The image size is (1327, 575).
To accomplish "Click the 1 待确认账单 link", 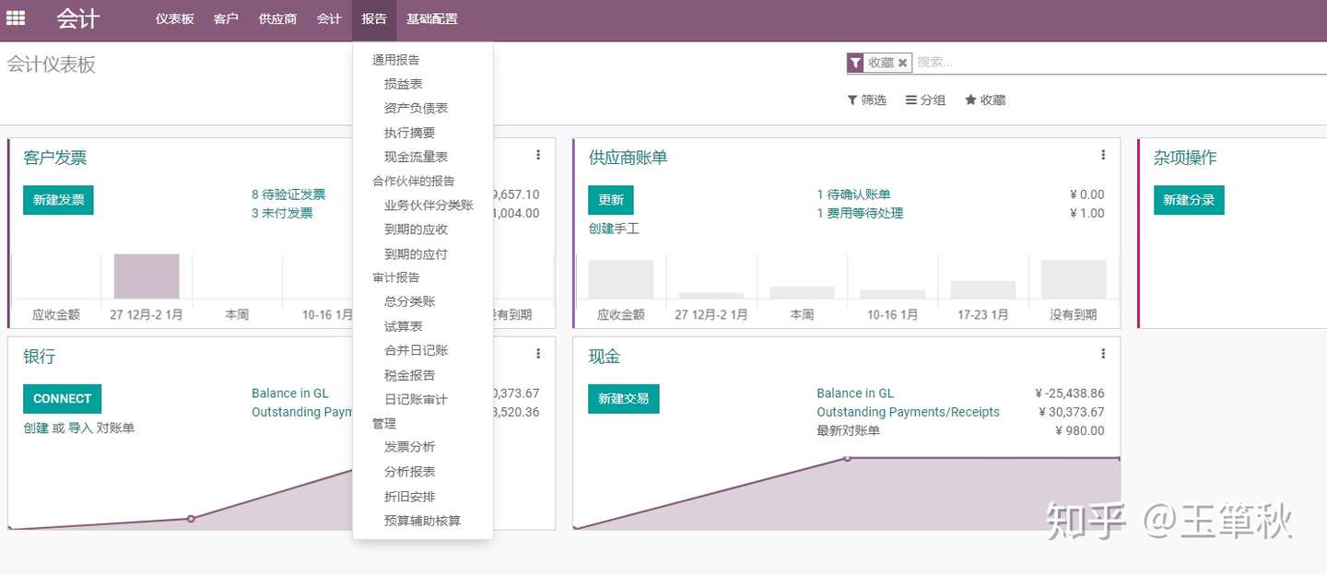I will point(853,194).
